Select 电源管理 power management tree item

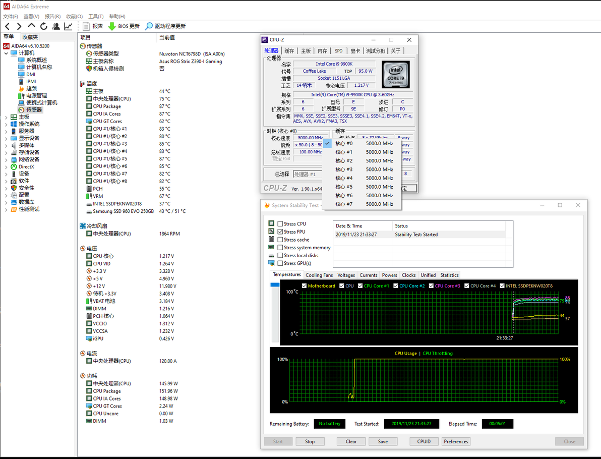click(x=36, y=95)
